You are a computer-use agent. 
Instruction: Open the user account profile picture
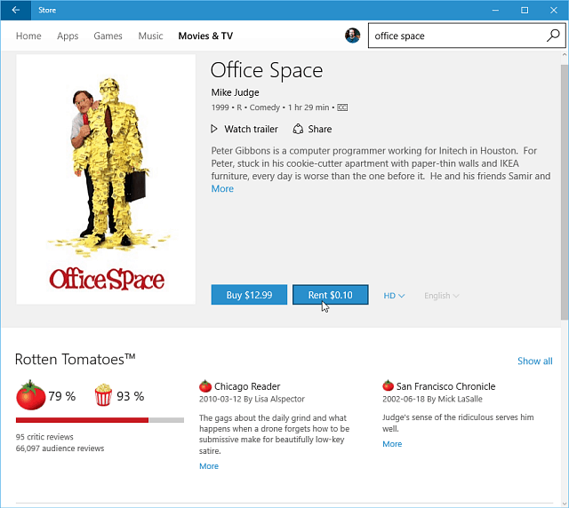352,36
